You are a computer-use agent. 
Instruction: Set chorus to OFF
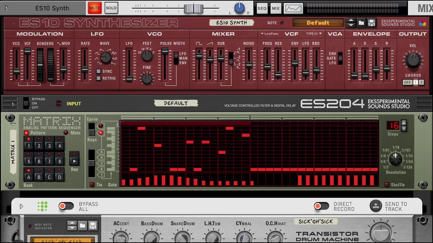coord(407,82)
